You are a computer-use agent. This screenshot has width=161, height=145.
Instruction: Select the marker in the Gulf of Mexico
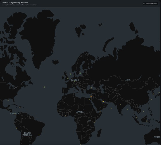point(8,100)
